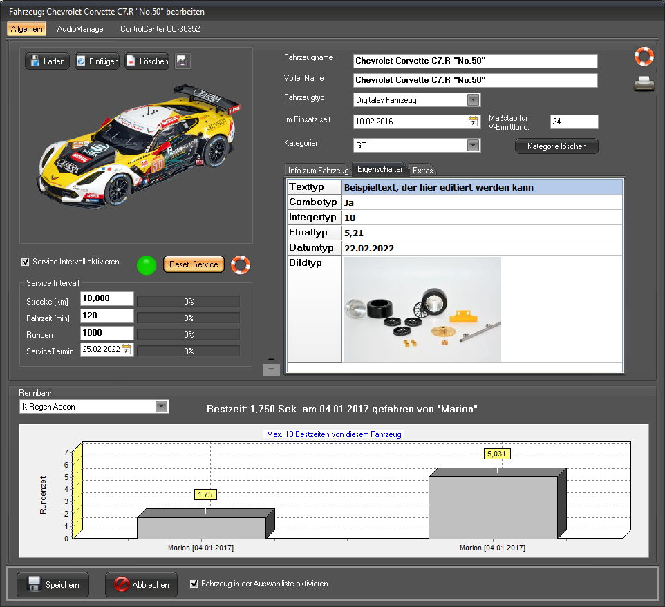Click the lifebuoy icon beside Reset Service
The height and width of the screenshot is (607, 665).
tap(241, 264)
